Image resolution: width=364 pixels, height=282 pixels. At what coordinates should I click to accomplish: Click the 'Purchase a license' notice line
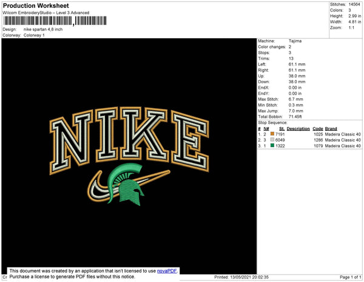(x=72, y=277)
